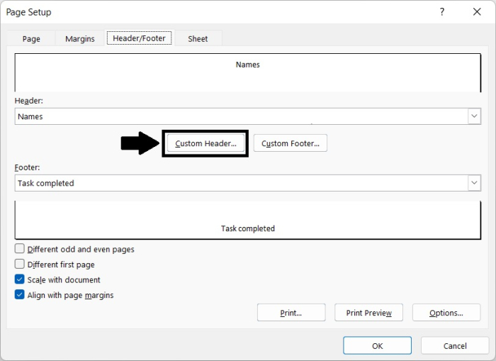The image size is (496, 361).
Task: Enable Different odd and even pages
Action: coord(20,250)
